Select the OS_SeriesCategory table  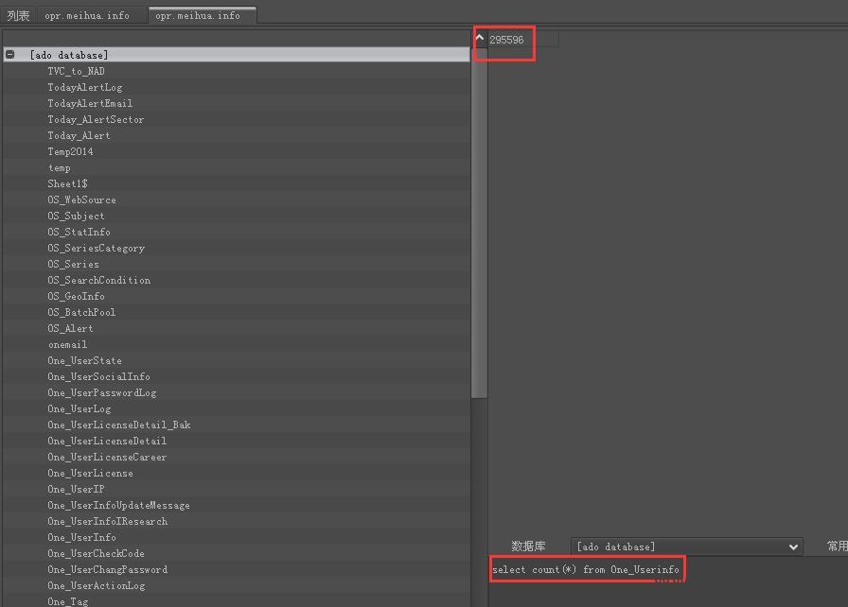pos(96,249)
